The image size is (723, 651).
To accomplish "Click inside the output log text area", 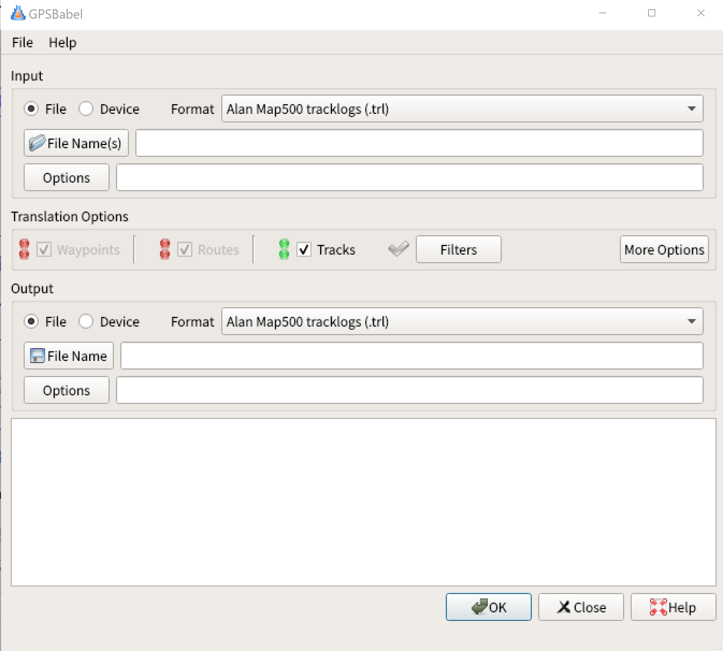I will [363, 502].
